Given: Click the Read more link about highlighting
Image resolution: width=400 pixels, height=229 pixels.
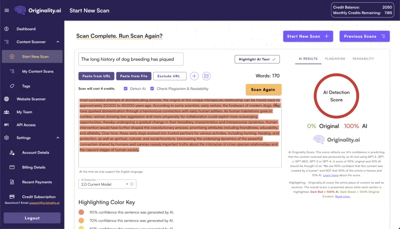Looking at the screenshot, I should click(343, 196).
